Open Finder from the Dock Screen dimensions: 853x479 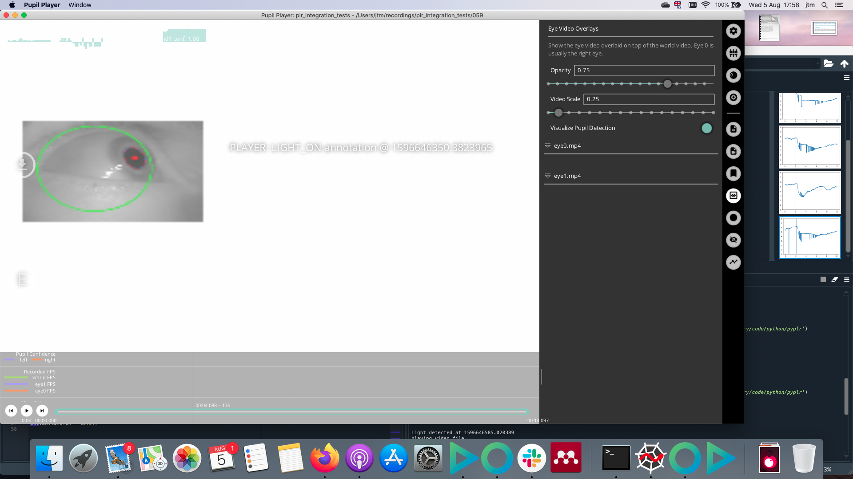pyautogui.click(x=49, y=458)
